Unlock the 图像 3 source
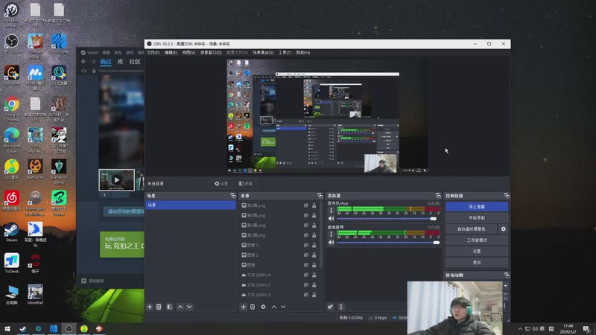 coord(314,246)
